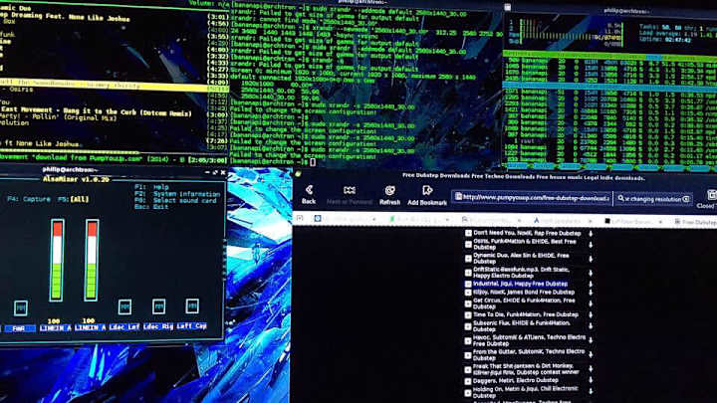Download 'Don't Need You, Rap Free Dubstep' via arrow

tap(591, 234)
